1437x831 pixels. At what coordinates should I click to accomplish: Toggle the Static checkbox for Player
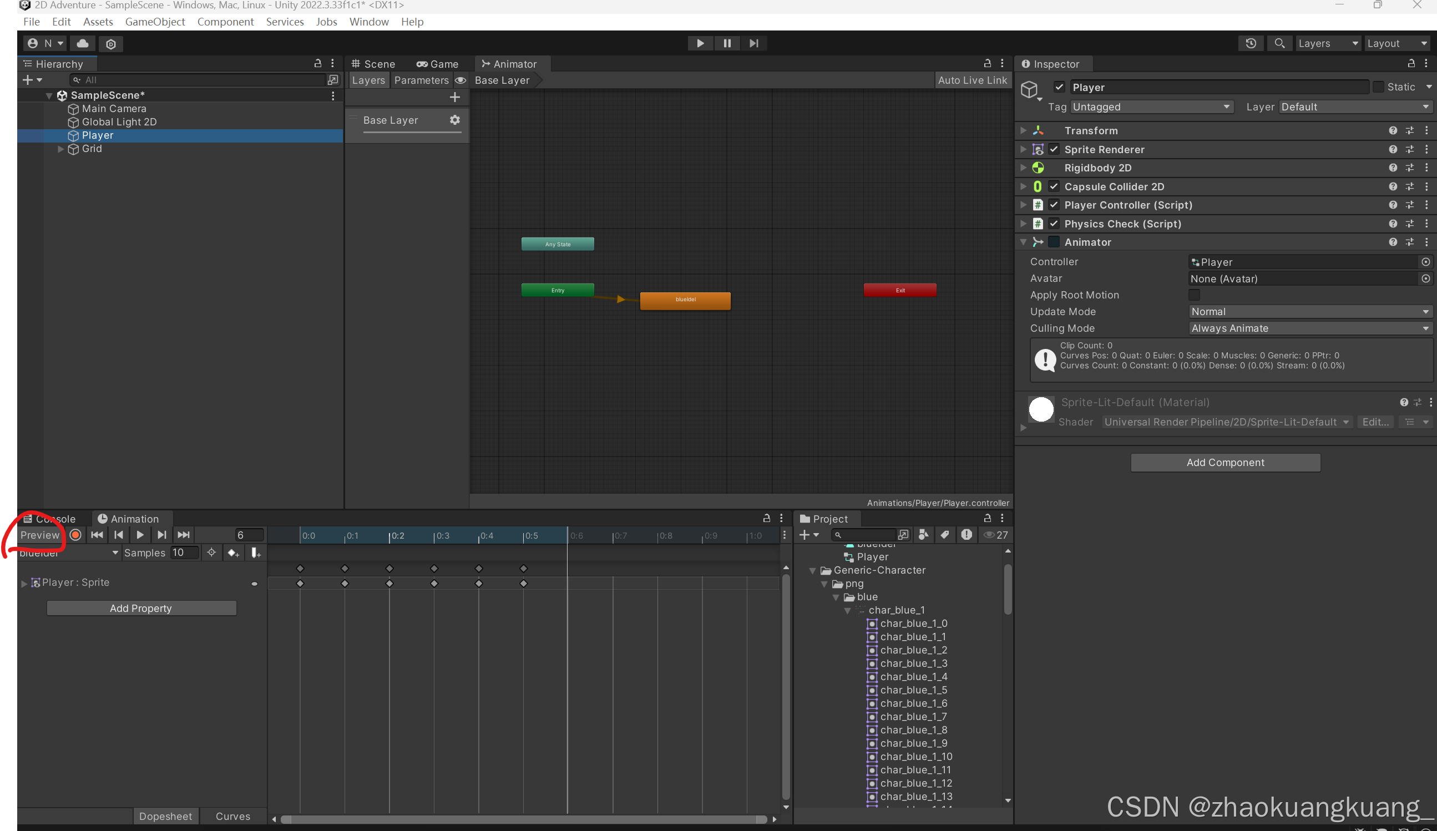(1378, 87)
